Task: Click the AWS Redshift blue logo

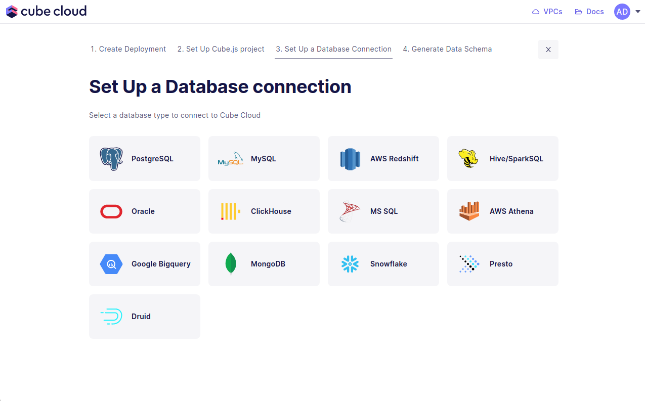Action: [x=350, y=159]
